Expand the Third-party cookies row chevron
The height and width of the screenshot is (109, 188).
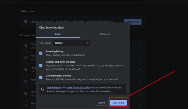click(x=140, y=70)
